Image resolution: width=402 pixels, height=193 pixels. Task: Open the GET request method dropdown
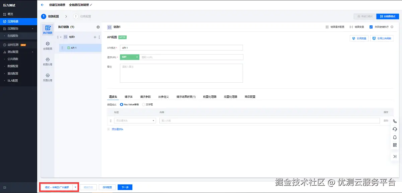coord(129,57)
